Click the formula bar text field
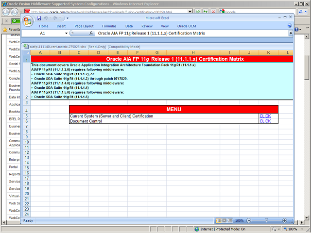This screenshot has height=233, width=311. [x=190, y=33]
